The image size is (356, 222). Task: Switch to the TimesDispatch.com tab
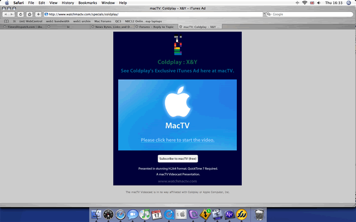click(x=23, y=27)
